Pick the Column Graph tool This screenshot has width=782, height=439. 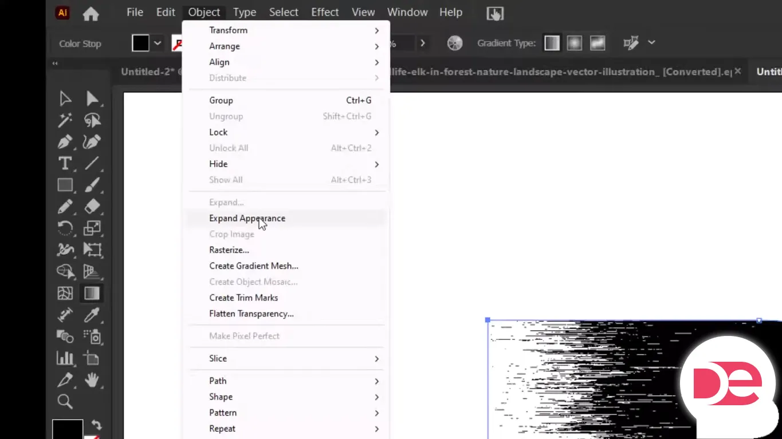[65, 358]
